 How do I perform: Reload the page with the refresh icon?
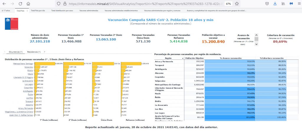click(x=20, y=4)
